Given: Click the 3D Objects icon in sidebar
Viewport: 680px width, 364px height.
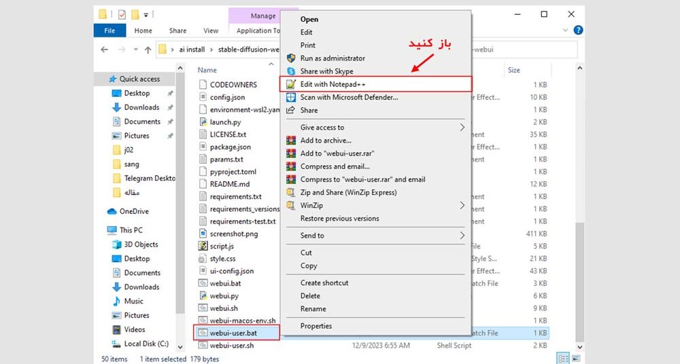Looking at the screenshot, I should coord(117,244).
